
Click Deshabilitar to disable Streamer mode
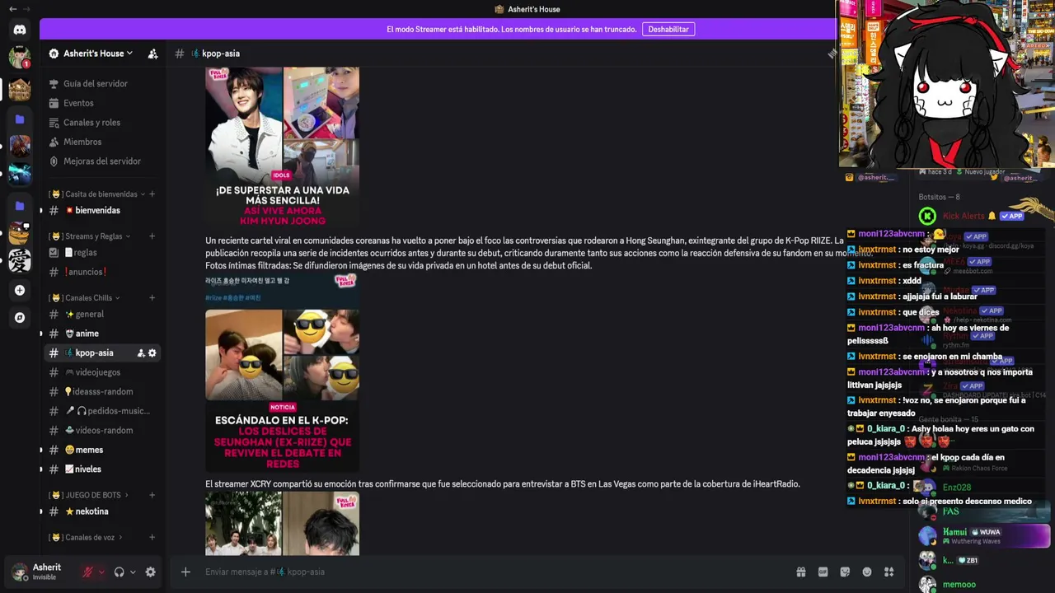[x=668, y=29]
